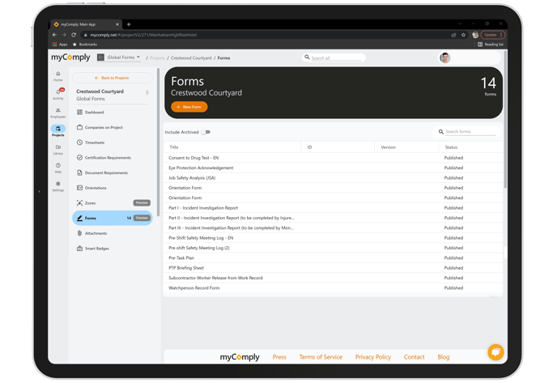
Task: Click the Search all field
Action: click(x=334, y=57)
